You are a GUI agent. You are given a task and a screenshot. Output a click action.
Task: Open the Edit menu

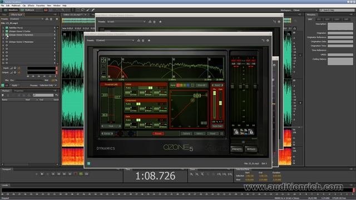(x=8, y=6)
